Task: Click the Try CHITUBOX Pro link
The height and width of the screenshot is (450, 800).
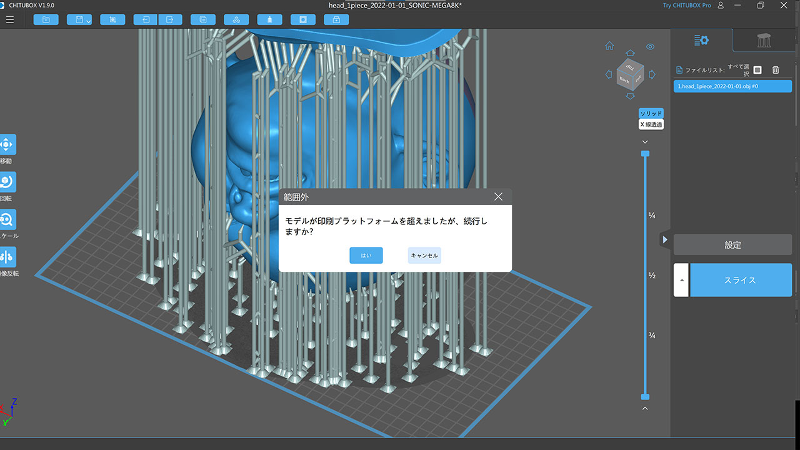Action: click(x=687, y=5)
